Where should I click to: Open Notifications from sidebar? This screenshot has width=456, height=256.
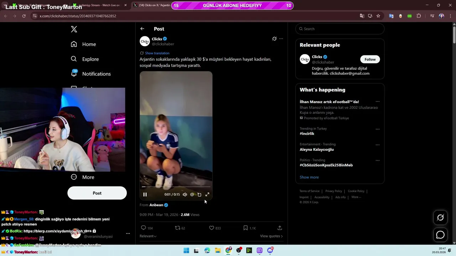point(91,74)
